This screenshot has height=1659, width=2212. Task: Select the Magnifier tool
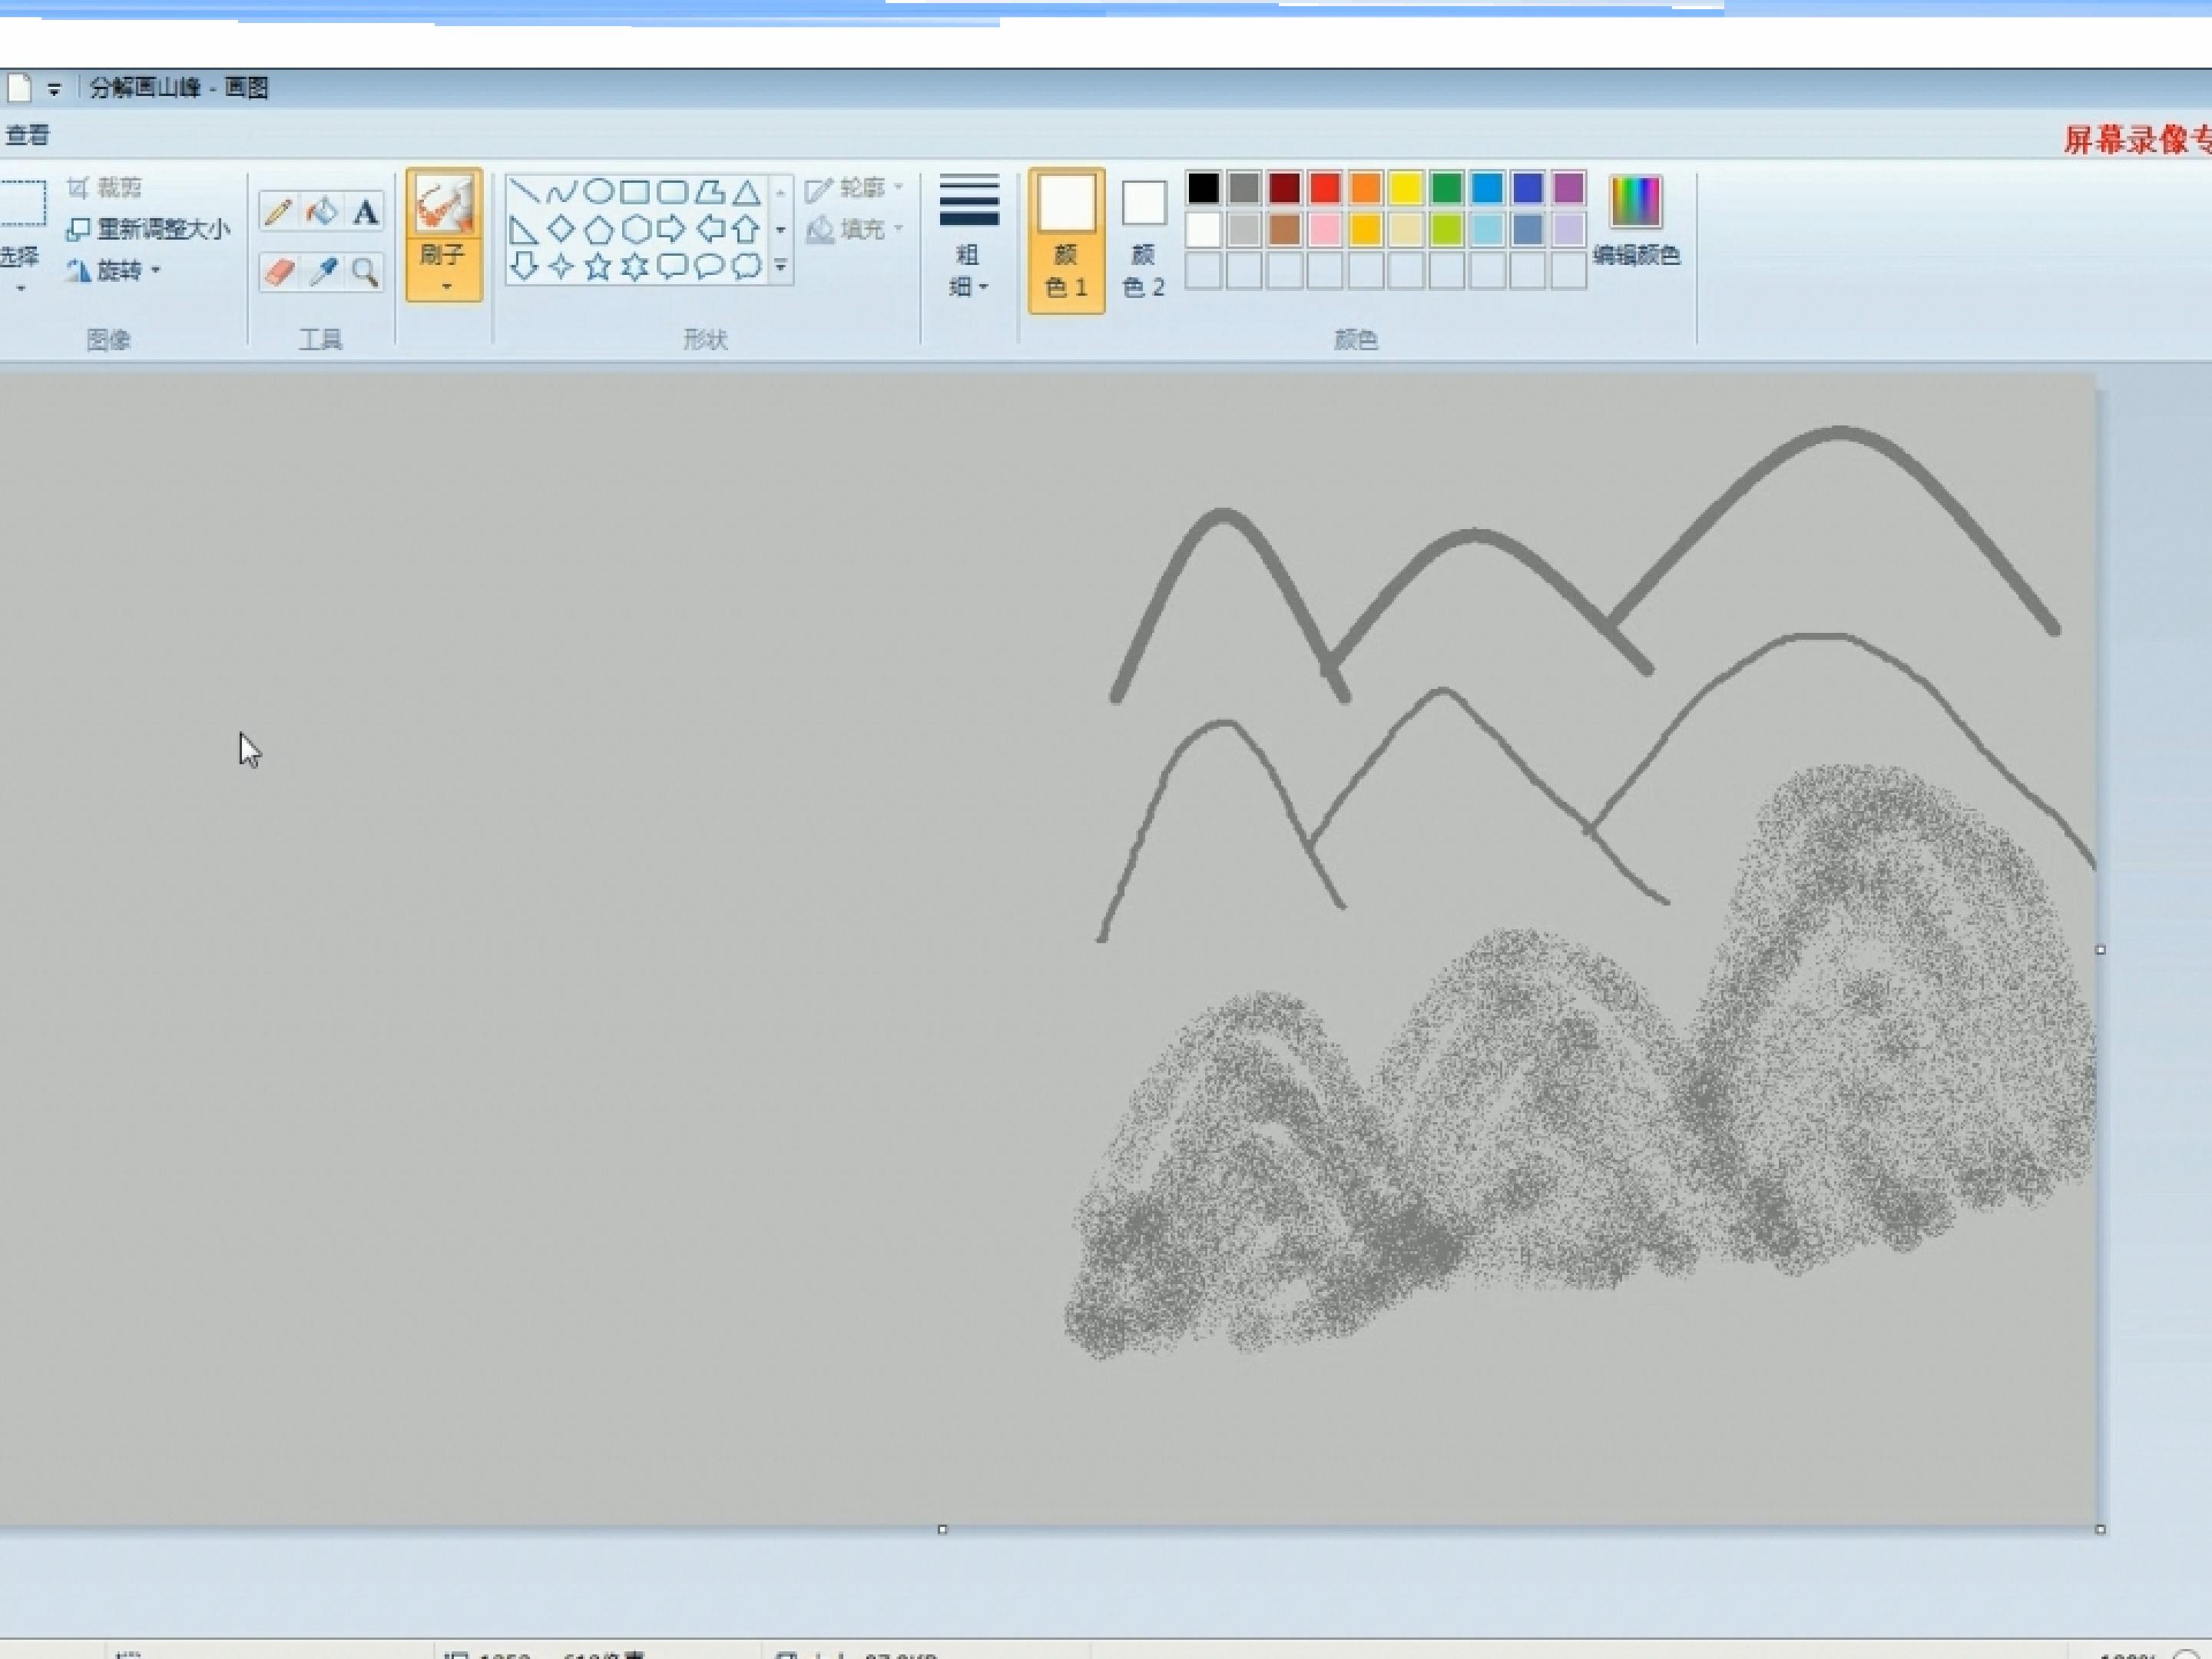[x=365, y=271]
